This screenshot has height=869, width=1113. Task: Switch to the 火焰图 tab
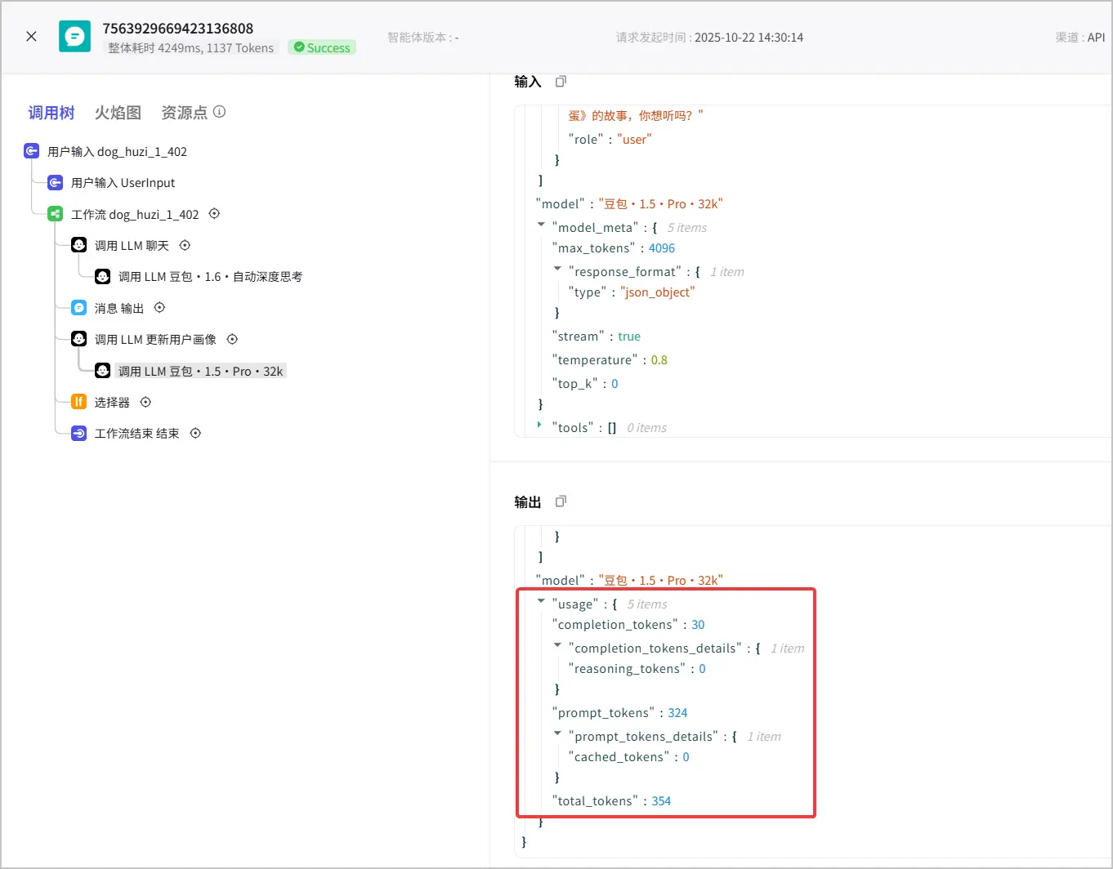point(118,113)
